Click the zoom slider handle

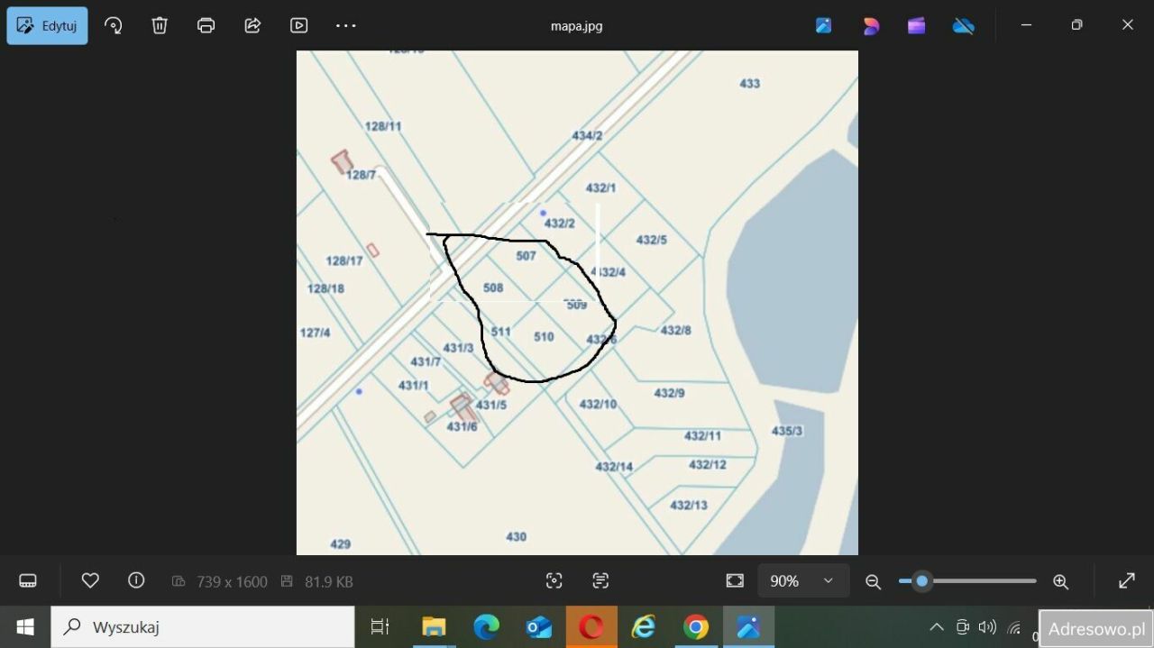(x=921, y=581)
